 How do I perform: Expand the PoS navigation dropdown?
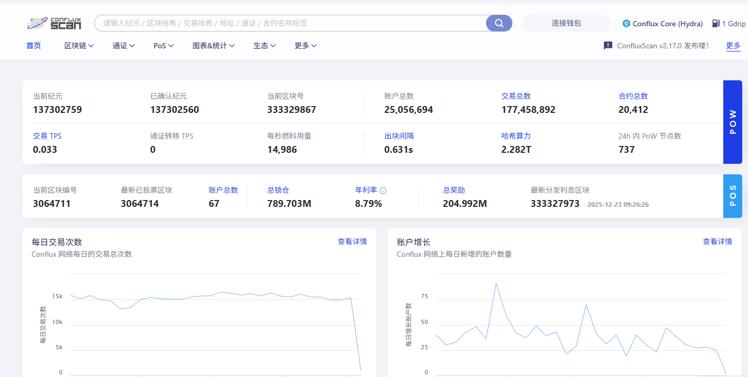pyautogui.click(x=163, y=46)
